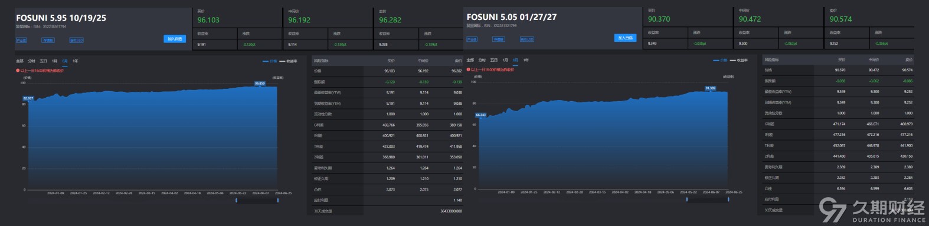Click the 66.343 starting price marker
The width and height of the screenshot is (929, 226).
coord(480,115)
